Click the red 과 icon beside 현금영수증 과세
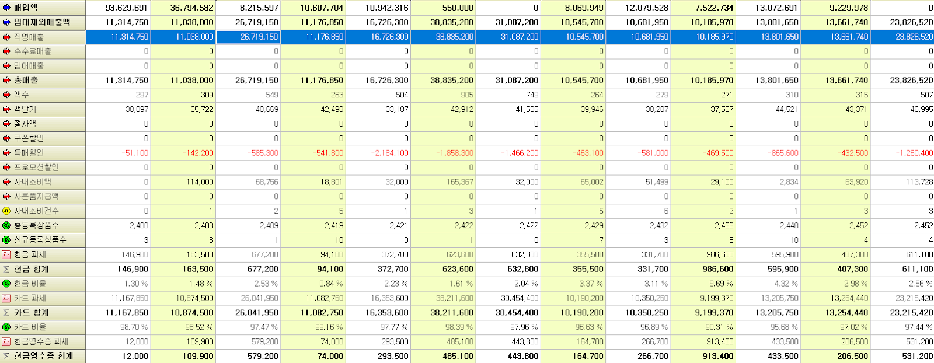This screenshot has height=363, width=934. 6,341
